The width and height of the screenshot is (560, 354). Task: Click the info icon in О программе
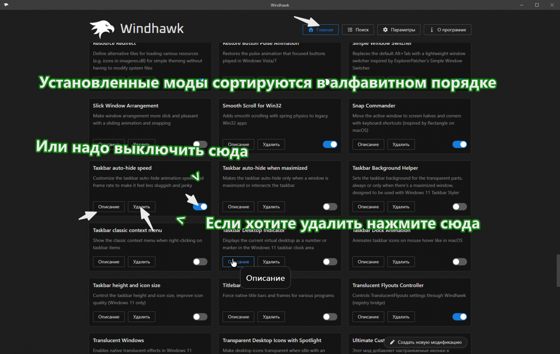[431, 30]
